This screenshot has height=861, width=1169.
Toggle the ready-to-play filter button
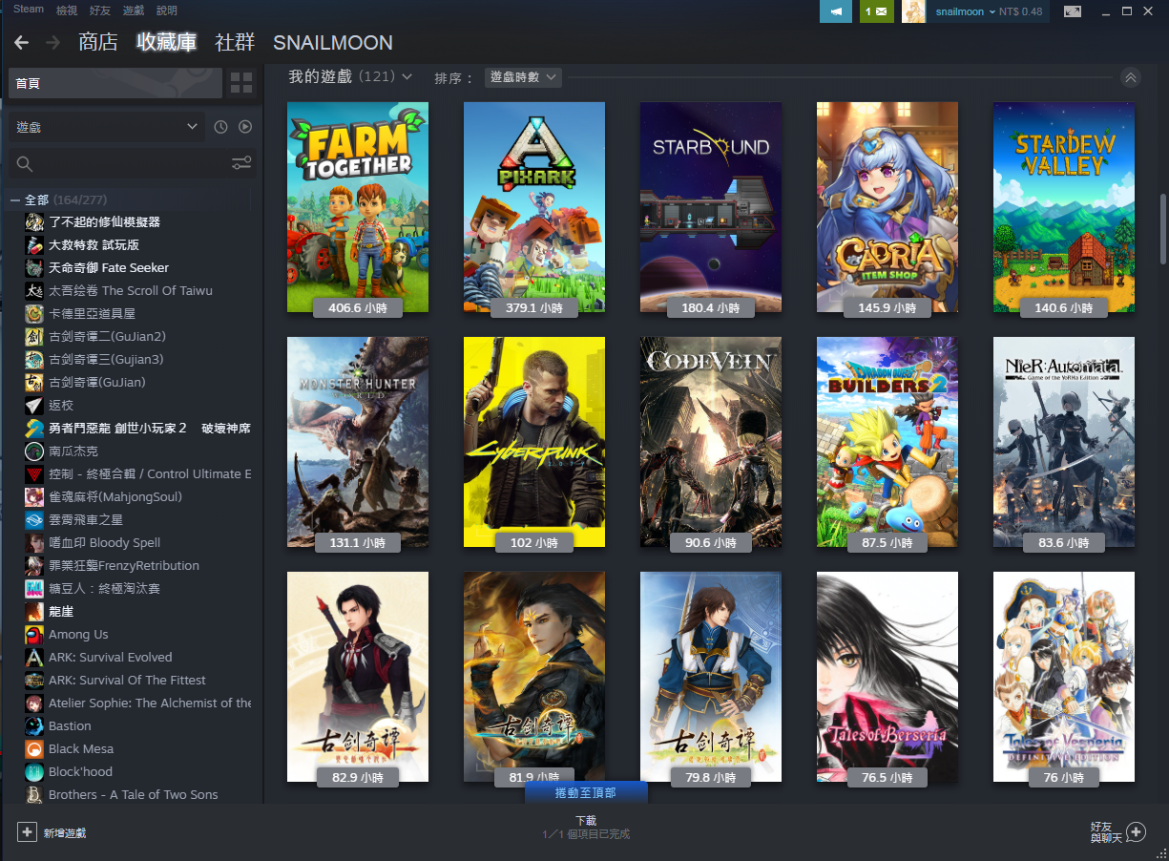click(245, 127)
